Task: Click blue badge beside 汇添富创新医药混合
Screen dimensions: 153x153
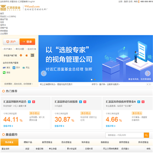Action: click(x=29, y=102)
